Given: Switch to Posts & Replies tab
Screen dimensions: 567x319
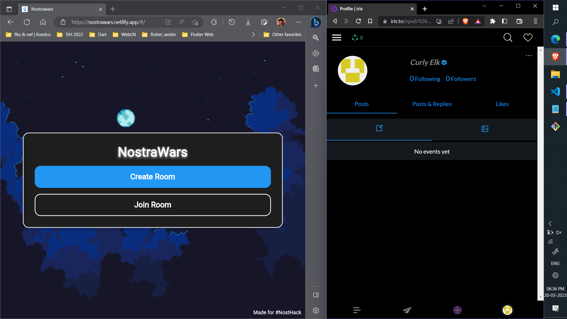Looking at the screenshot, I should pyautogui.click(x=432, y=104).
